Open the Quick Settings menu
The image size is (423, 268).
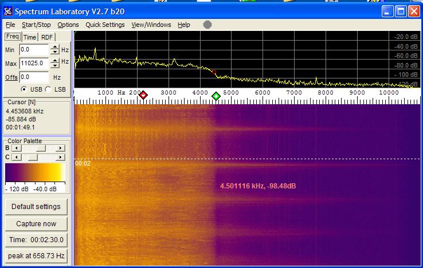(105, 25)
